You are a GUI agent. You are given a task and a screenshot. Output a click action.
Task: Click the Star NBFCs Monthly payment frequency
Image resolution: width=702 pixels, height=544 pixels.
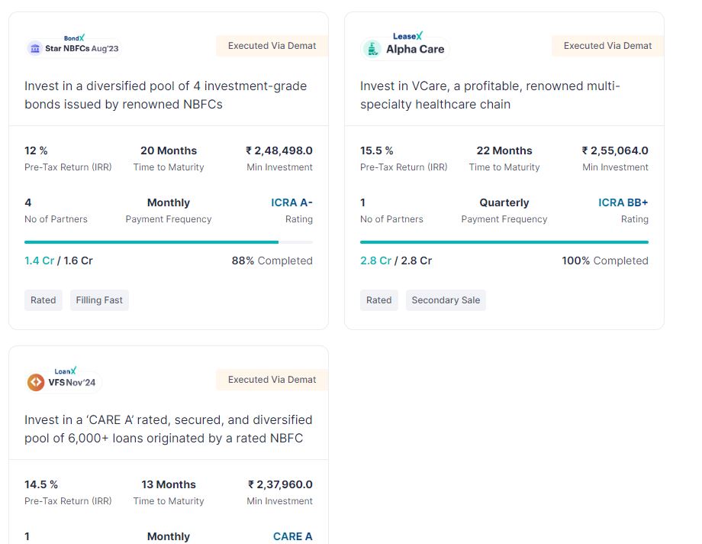(169, 202)
